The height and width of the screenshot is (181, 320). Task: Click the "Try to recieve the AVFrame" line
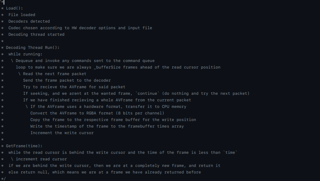pos(74,87)
